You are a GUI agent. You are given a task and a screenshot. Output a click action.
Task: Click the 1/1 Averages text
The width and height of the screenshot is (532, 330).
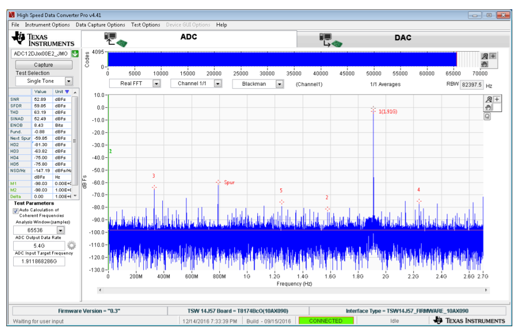[385, 84]
